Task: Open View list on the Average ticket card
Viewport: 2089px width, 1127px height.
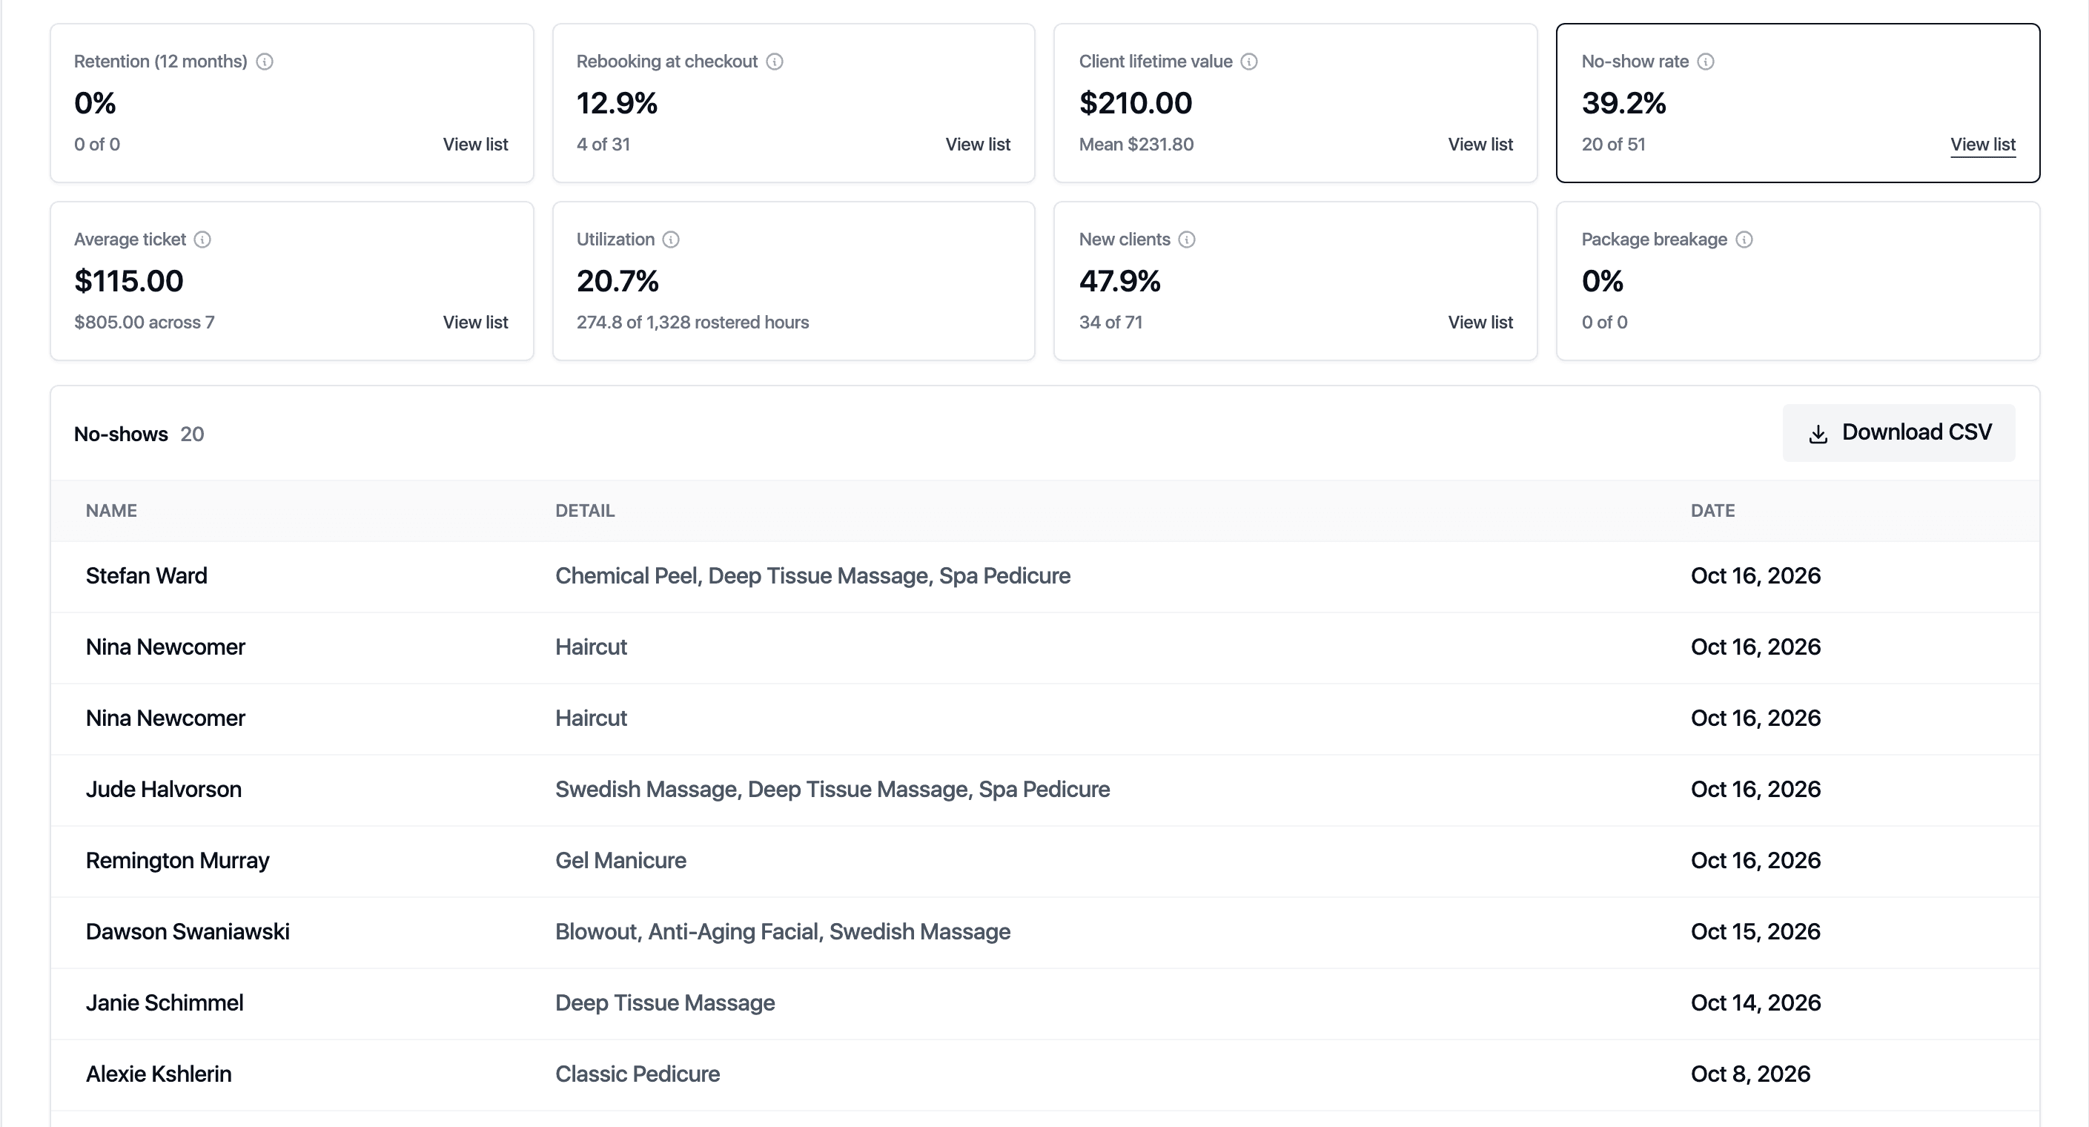Action: click(475, 322)
